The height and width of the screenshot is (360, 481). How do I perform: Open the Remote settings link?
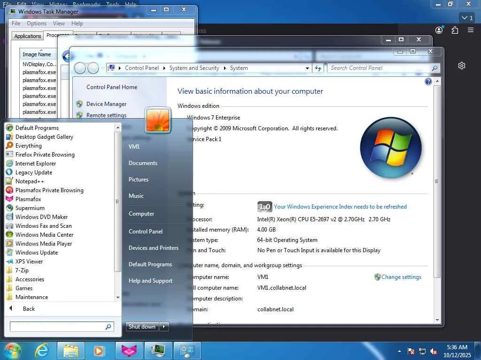click(106, 115)
